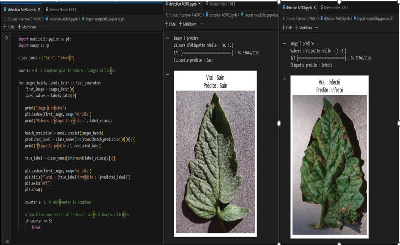Open output actions (…) beside middle panel text output
Viewport: 400px width, 245px height.
[x=167, y=38]
